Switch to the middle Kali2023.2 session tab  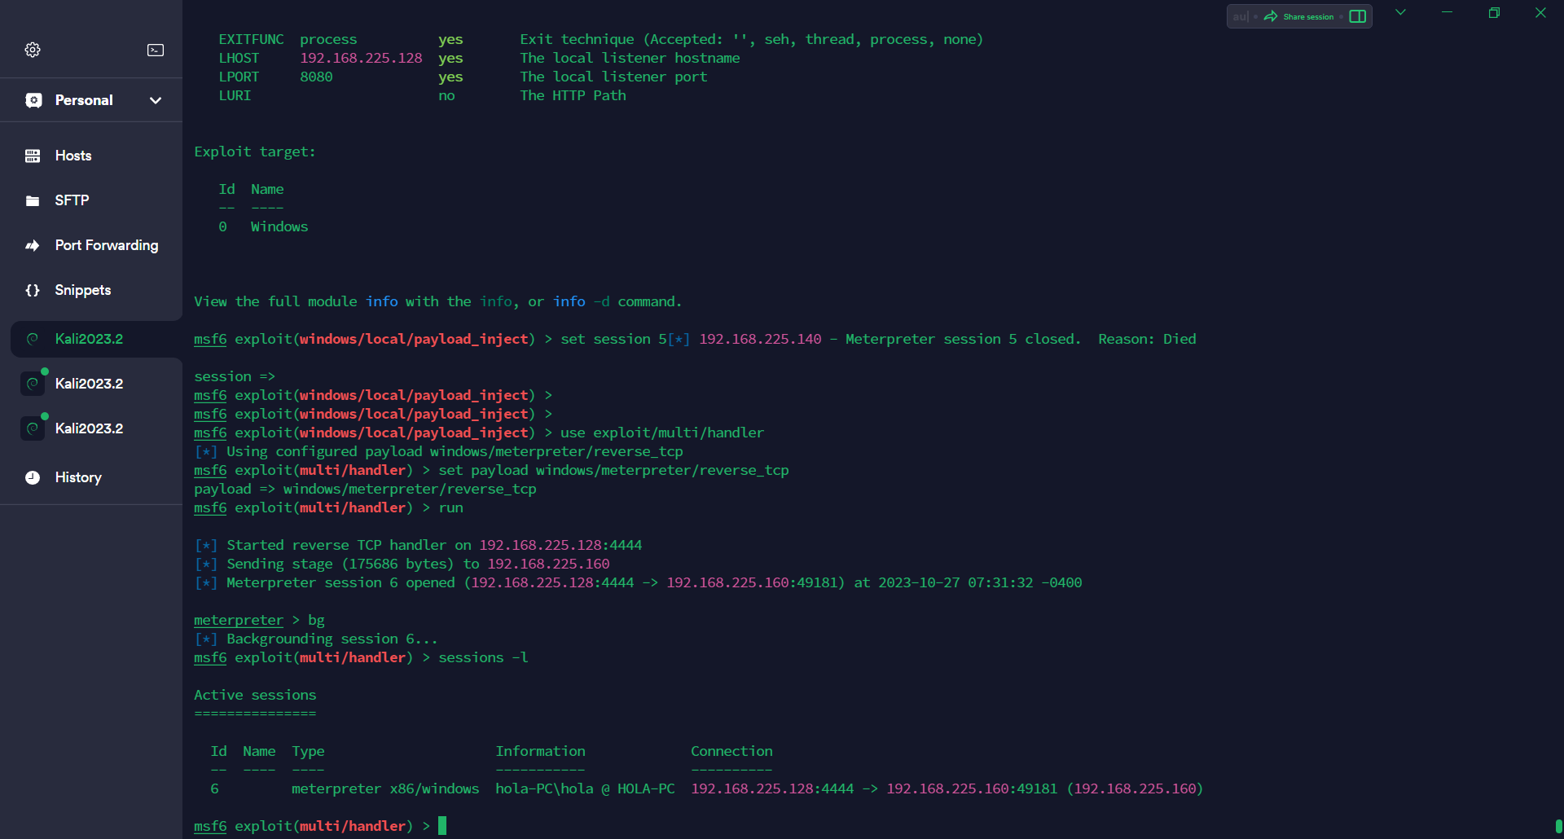tap(96, 384)
